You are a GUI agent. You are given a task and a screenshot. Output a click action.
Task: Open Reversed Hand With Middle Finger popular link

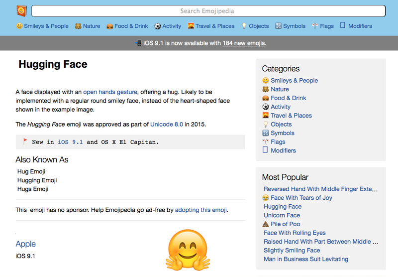click(320, 189)
